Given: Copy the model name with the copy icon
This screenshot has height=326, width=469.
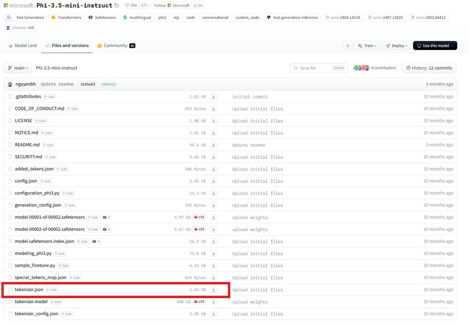Looking at the screenshot, I should (x=116, y=5).
